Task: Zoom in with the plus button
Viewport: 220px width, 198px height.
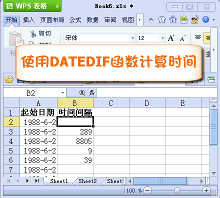Action: (206, 190)
